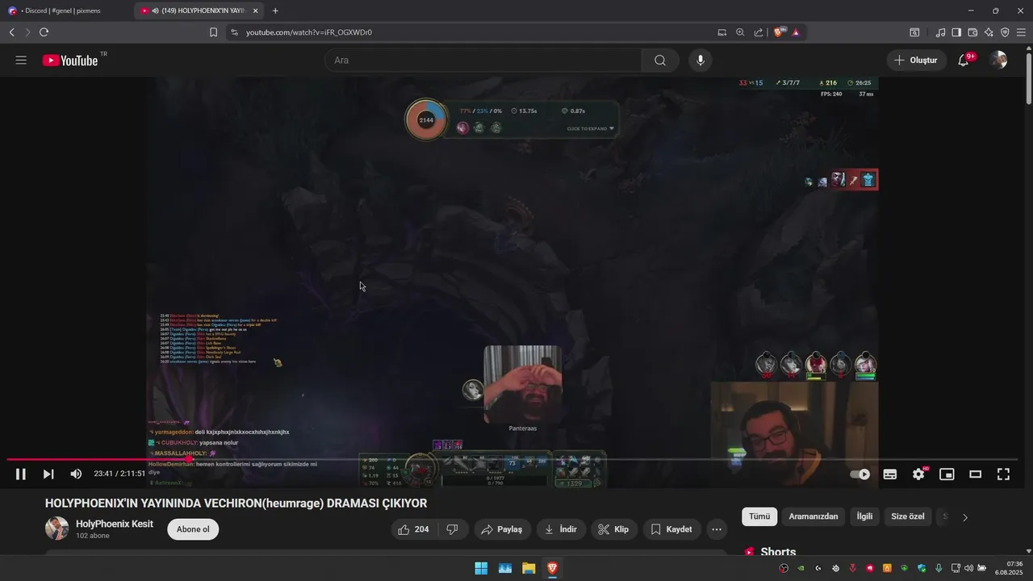Open a new browser tab

(275, 11)
